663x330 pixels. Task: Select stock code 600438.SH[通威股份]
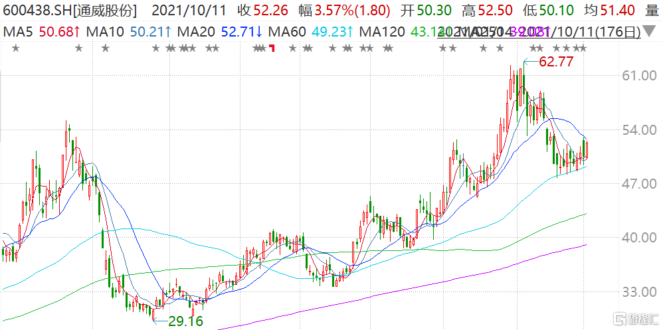click(x=69, y=10)
